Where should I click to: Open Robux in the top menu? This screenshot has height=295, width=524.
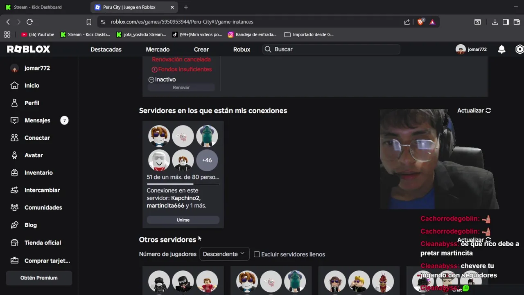(242, 49)
